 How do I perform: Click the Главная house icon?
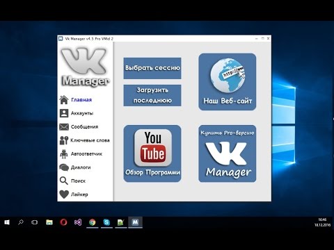pos(64,100)
